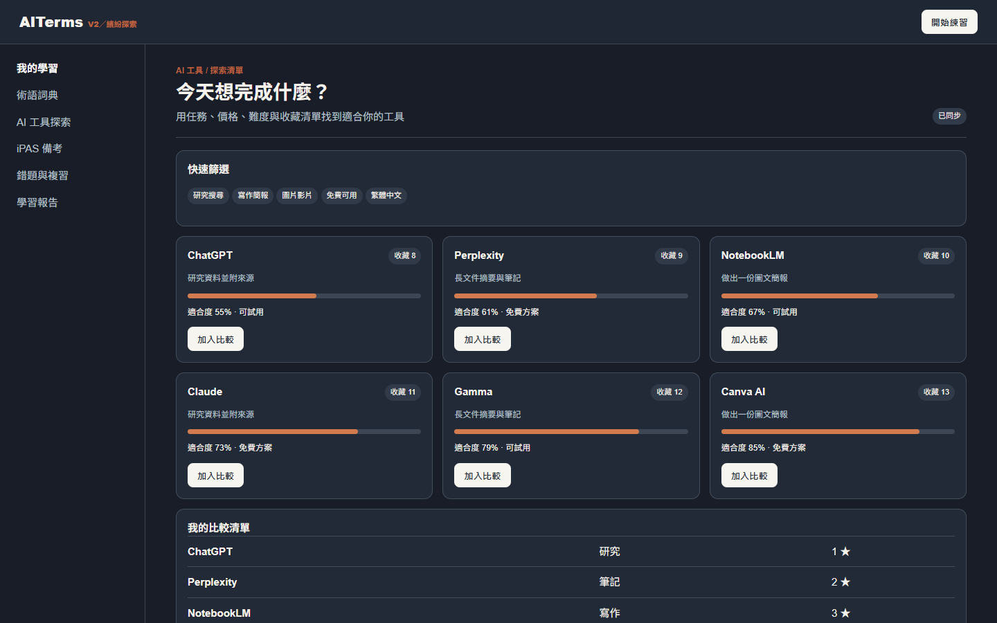The image size is (997, 623).
Task: Add ChatGPT to comparison with 加入比較
Action: pyautogui.click(x=215, y=339)
